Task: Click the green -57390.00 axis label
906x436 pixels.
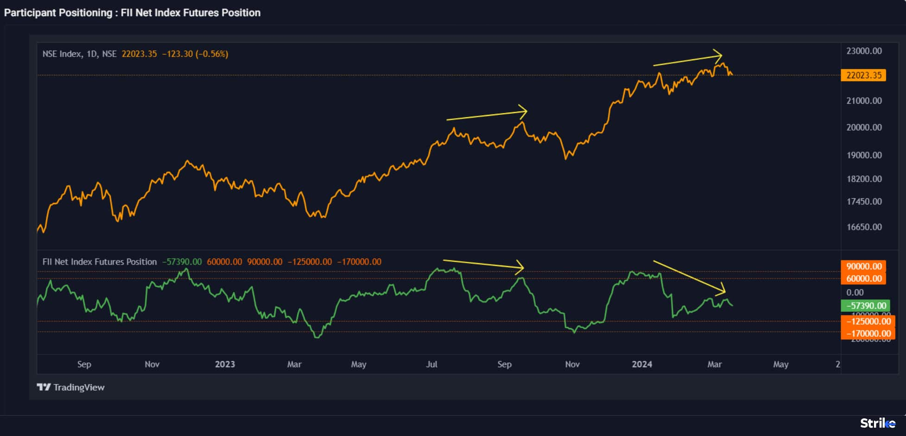Action: 866,306
